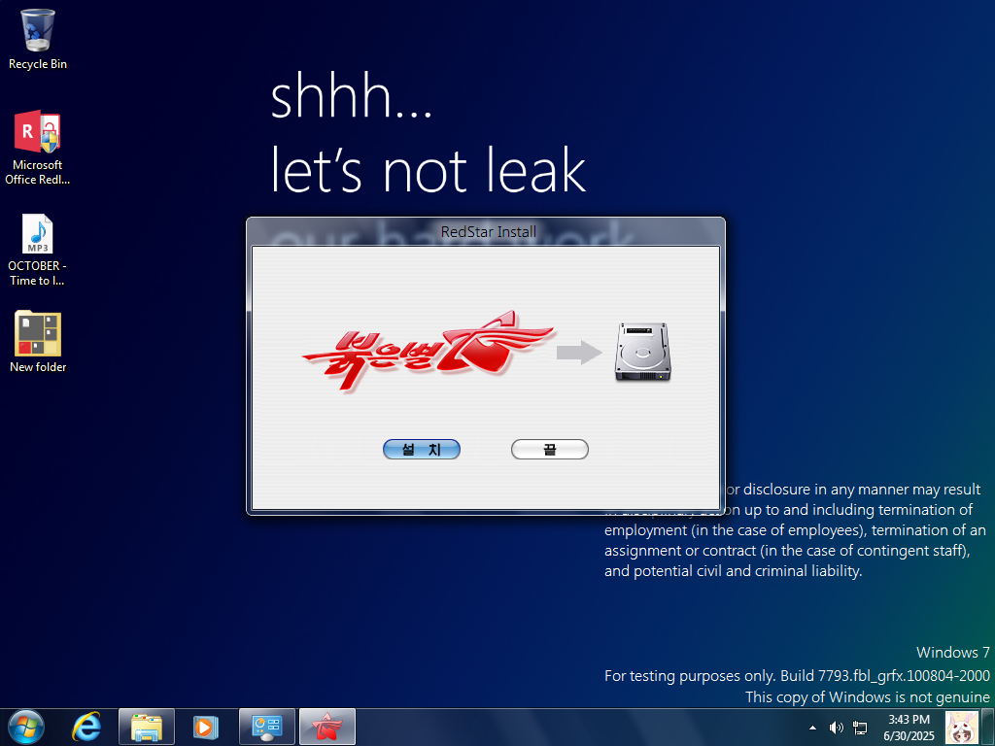The height and width of the screenshot is (746, 995).
Task: Click the hard drive icon in installer
Action: click(x=642, y=352)
